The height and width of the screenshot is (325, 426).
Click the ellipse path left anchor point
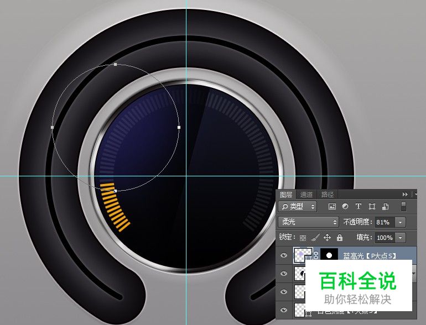(53, 127)
